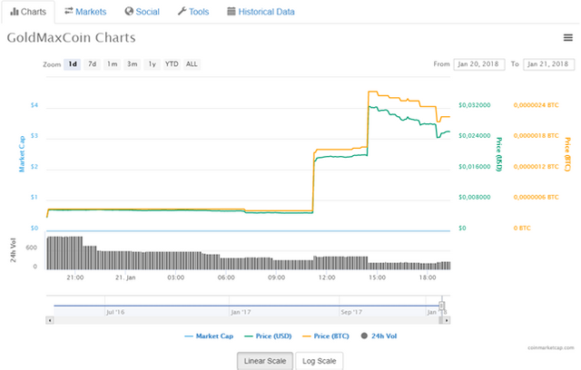Switch chart to Log Scale

[320, 361]
